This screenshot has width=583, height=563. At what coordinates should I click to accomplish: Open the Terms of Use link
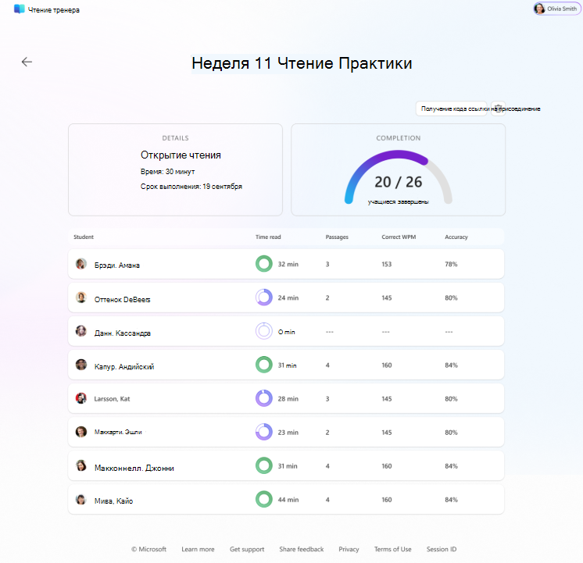(392, 549)
